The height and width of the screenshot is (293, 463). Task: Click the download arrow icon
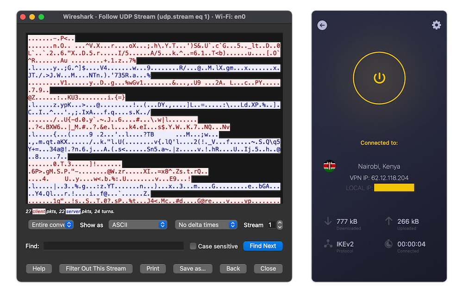pos(328,221)
